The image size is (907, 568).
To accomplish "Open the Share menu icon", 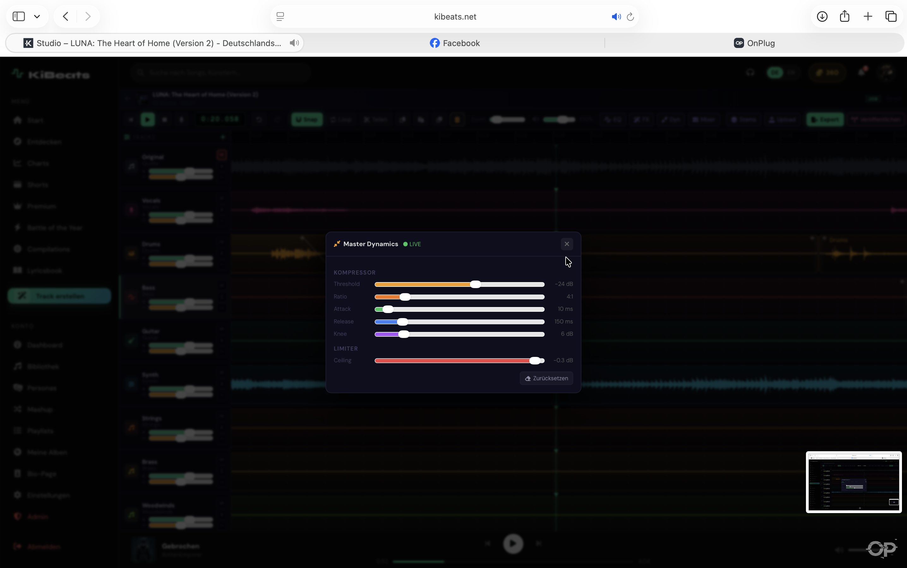I will pyautogui.click(x=844, y=16).
